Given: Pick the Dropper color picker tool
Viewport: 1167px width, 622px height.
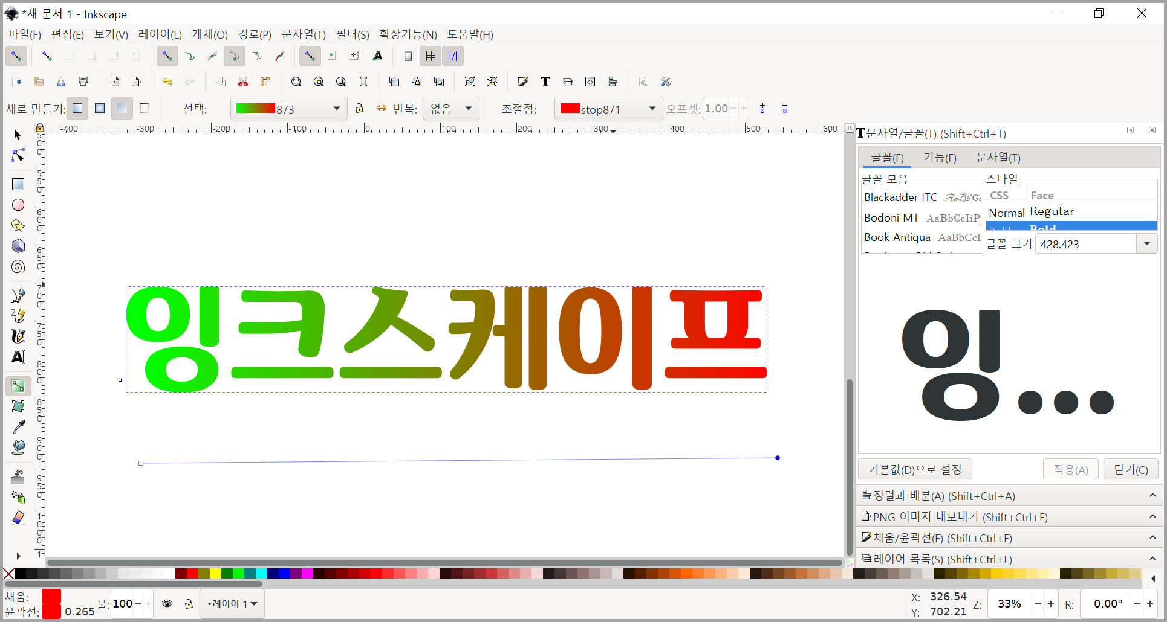Looking at the screenshot, I should [18, 427].
